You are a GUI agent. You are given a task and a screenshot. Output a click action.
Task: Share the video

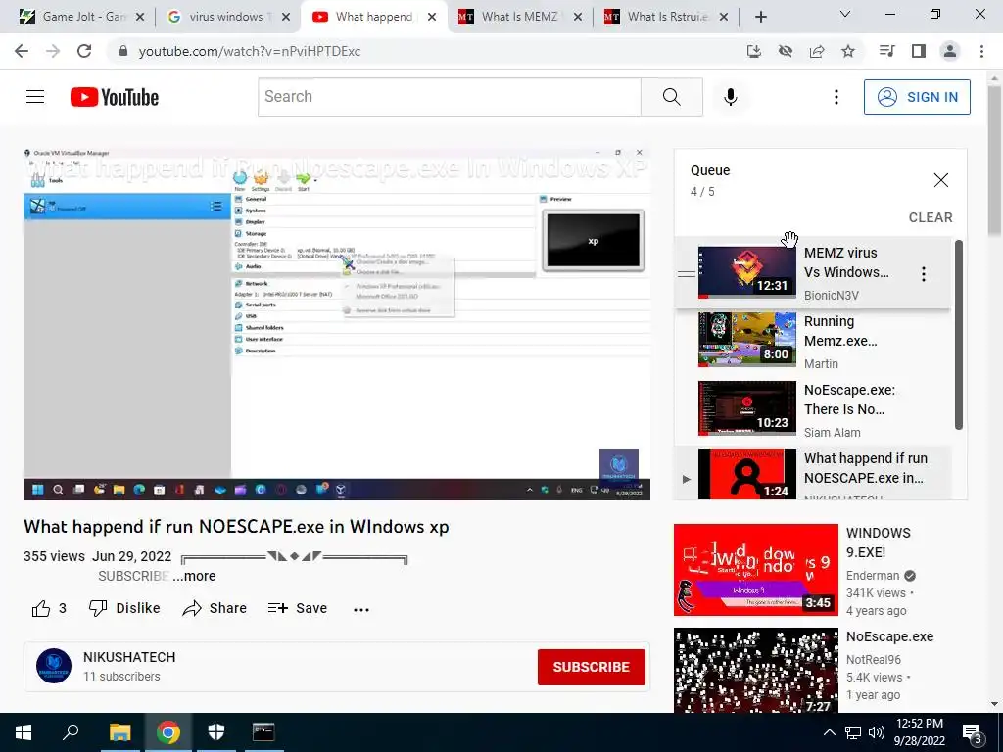(215, 608)
